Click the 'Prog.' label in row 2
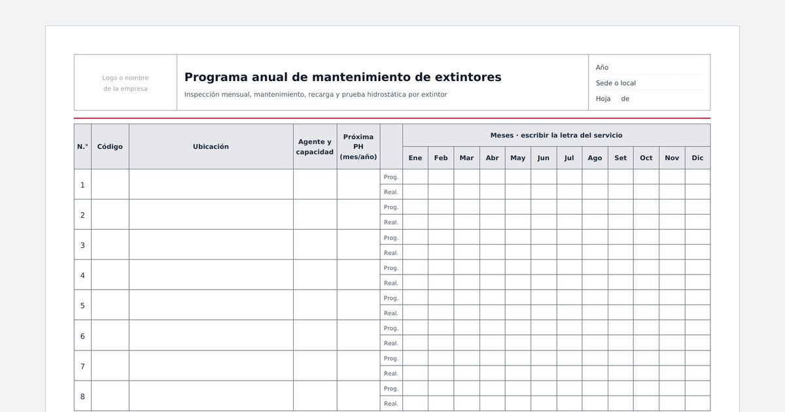The width and height of the screenshot is (785, 412). pos(391,207)
